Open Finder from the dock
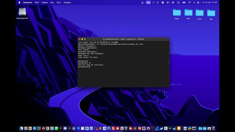 [x=21, y=128]
